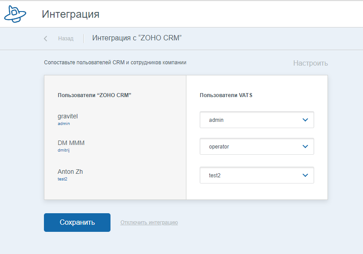Click the dmitrij label under DM MMM
Screen dimensions: 363x254
point(63,150)
